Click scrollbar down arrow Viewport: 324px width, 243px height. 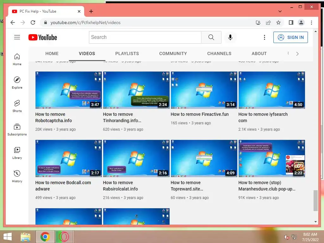pos(315,222)
